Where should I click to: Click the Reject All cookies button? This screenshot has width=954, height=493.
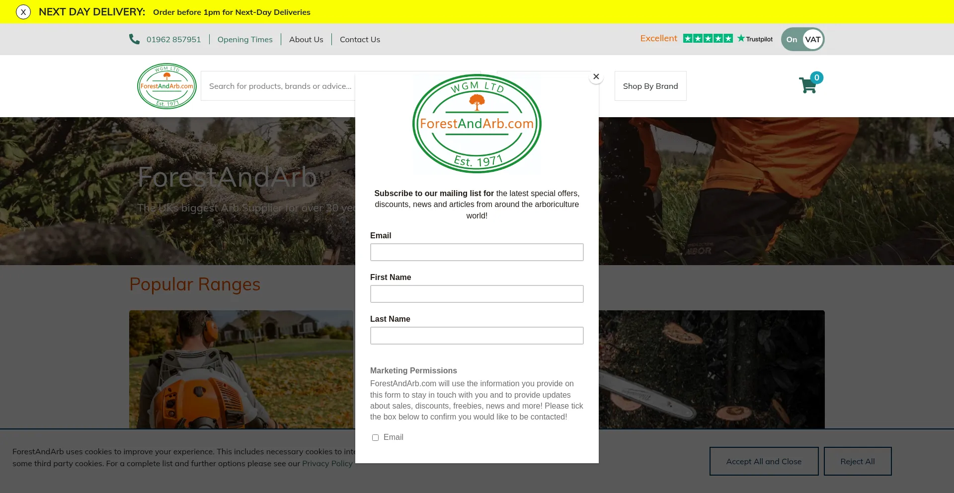857,461
